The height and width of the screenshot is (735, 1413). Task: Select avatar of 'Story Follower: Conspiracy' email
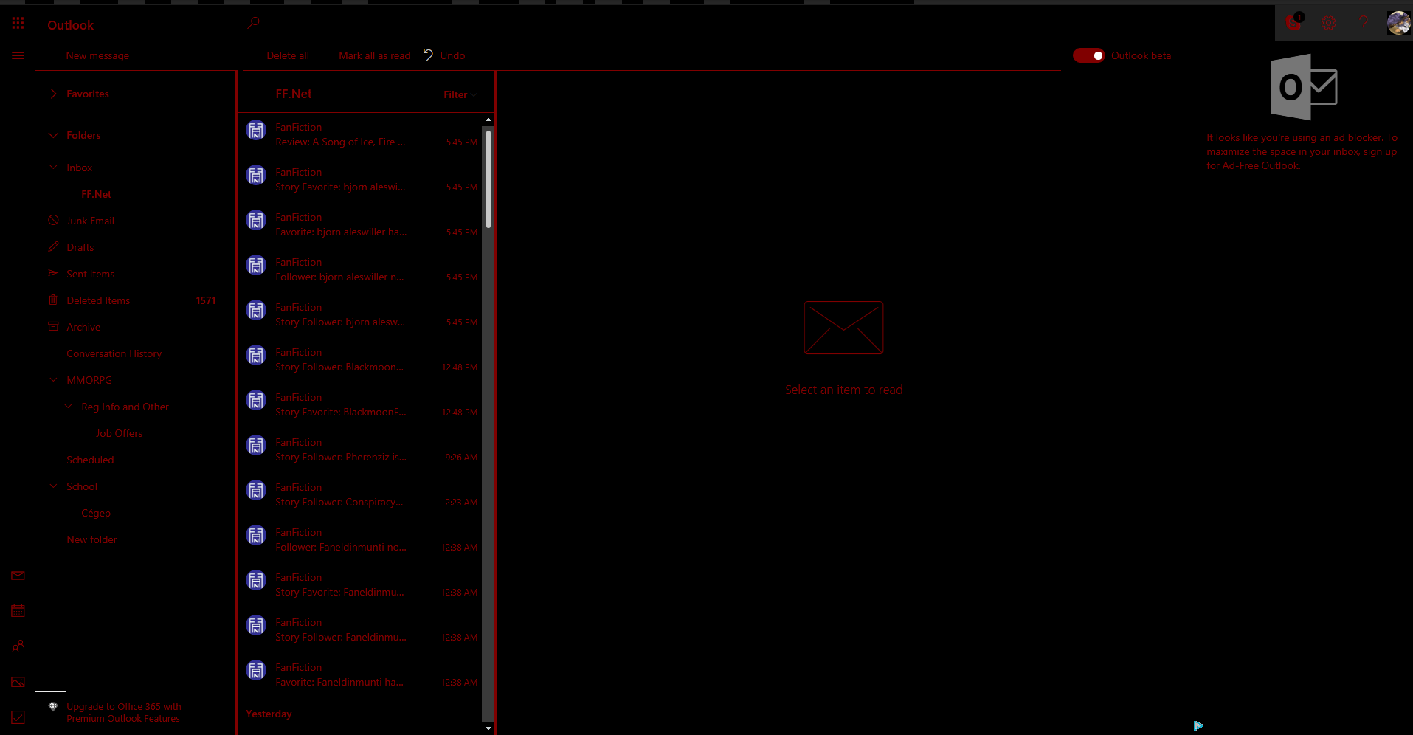[x=256, y=491]
